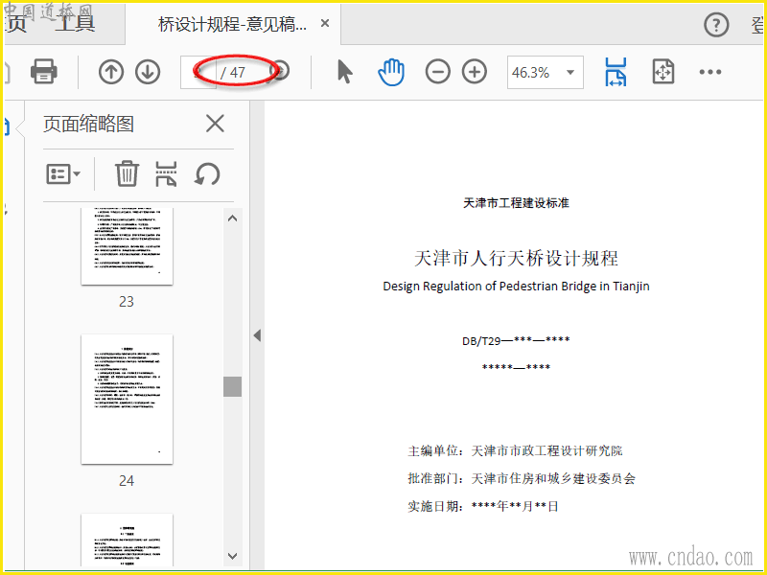Select page 24 thumbnail
The width and height of the screenshot is (767, 575).
[127, 399]
